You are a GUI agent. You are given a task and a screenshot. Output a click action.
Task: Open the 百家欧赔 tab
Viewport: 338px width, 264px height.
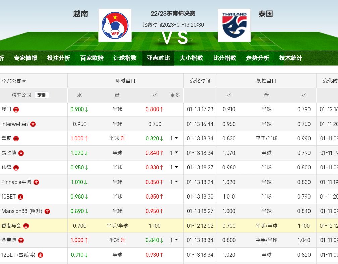(x=92, y=58)
